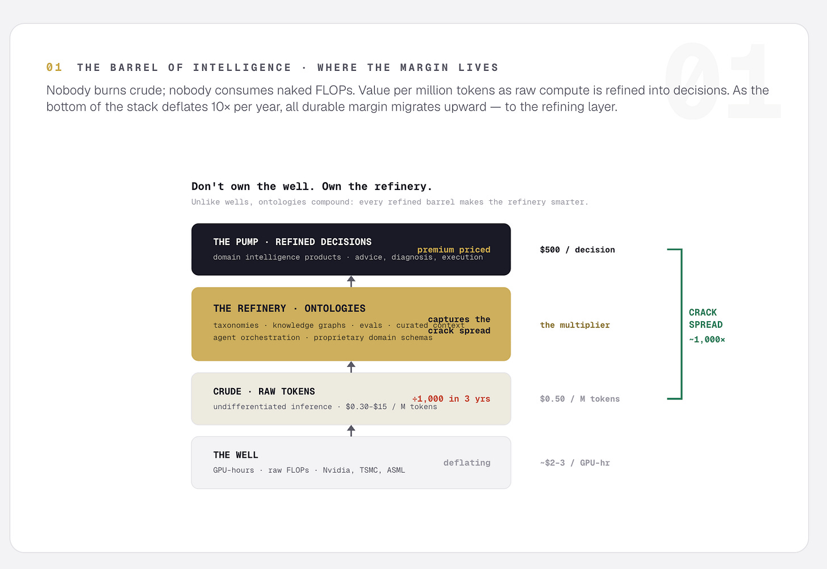Image resolution: width=827 pixels, height=569 pixels.
Task: Click the 'premium priced' tag
Action: pyautogui.click(x=453, y=250)
